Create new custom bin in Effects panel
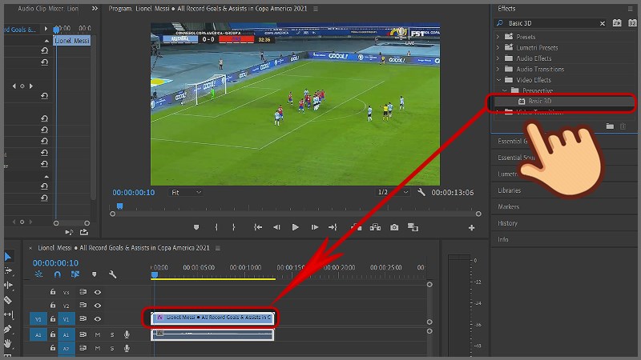 click(610, 126)
